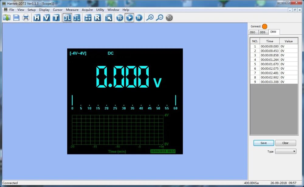The image size is (304, 187).
Task: Pause acquisition with the pause icon
Action: pos(139,18)
